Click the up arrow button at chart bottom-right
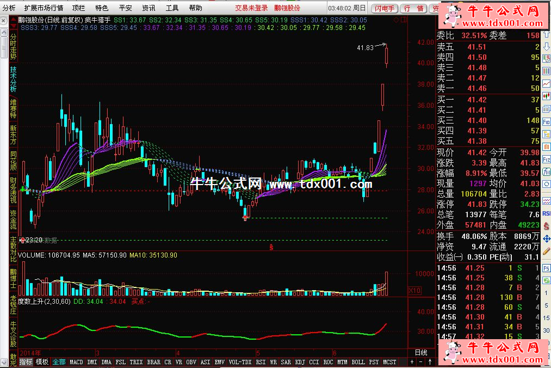Viewport: 551px width, 368px height. tap(430, 361)
